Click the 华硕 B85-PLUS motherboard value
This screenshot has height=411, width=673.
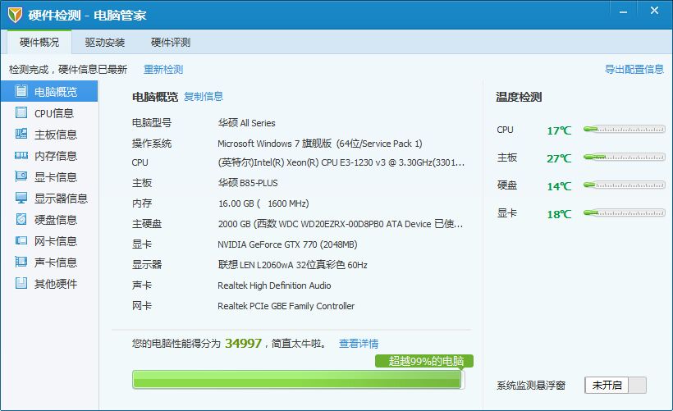[x=248, y=183]
